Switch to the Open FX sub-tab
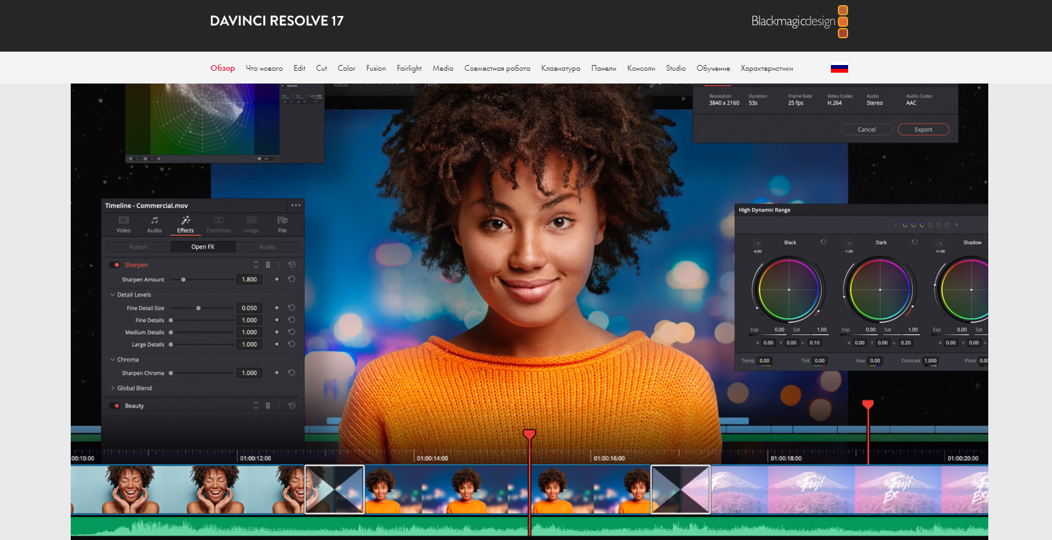The image size is (1052, 540). (203, 247)
